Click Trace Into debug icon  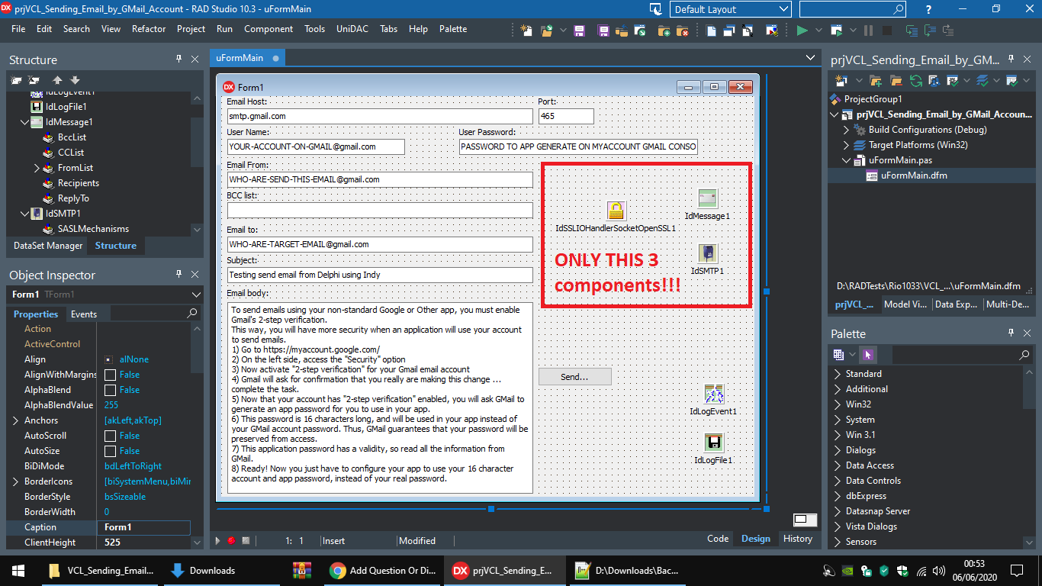[x=911, y=31]
